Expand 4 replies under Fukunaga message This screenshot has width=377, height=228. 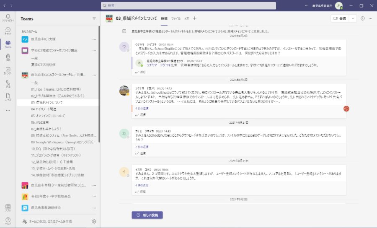tap(142, 109)
